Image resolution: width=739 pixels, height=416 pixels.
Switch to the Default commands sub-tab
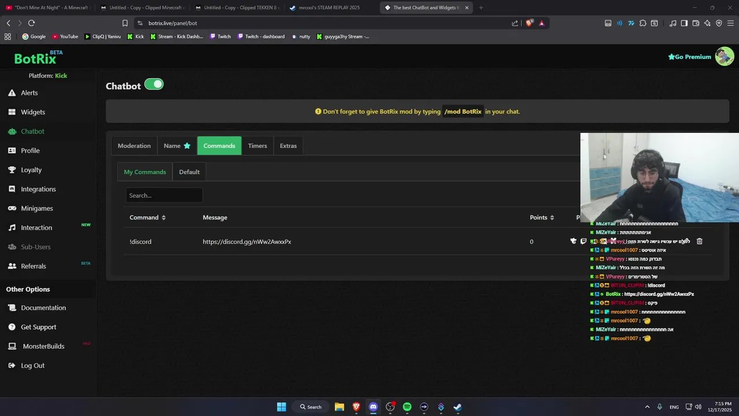(x=189, y=172)
